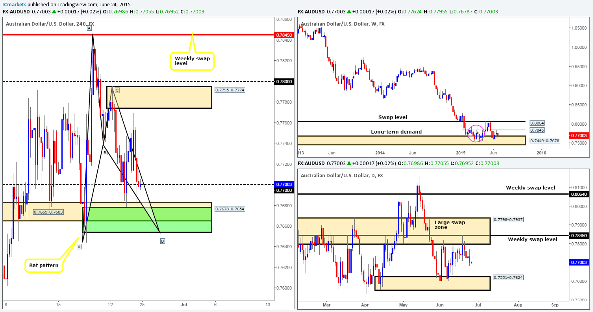Click the '0.7798-0.7937' zone label
Image resolution: width=593 pixels, height=312 pixels.
click(509, 219)
